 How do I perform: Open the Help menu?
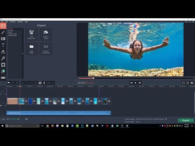26,21
